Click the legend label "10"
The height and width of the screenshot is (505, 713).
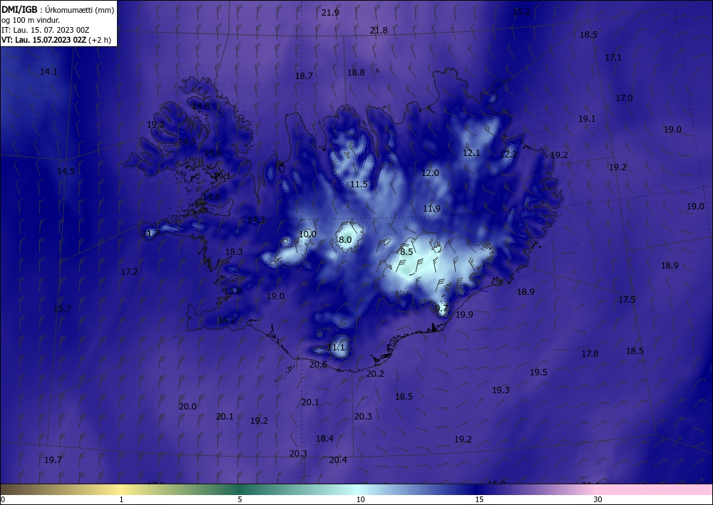[x=360, y=499]
